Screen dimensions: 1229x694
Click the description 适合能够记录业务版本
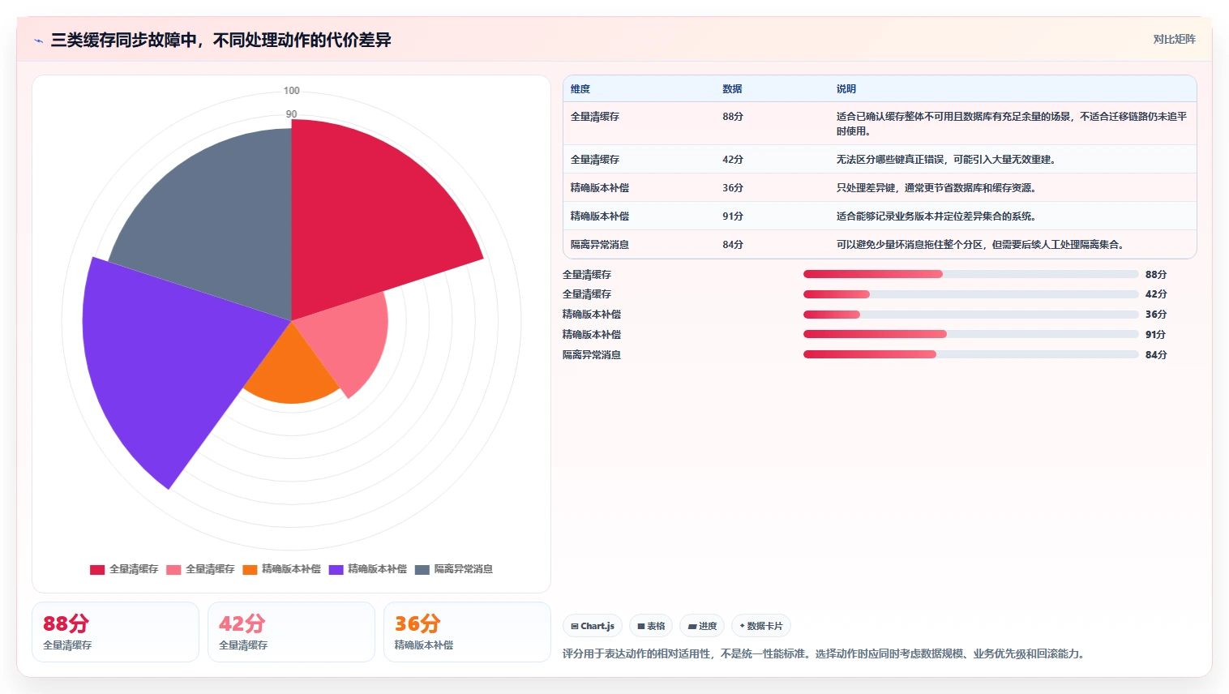pos(936,216)
